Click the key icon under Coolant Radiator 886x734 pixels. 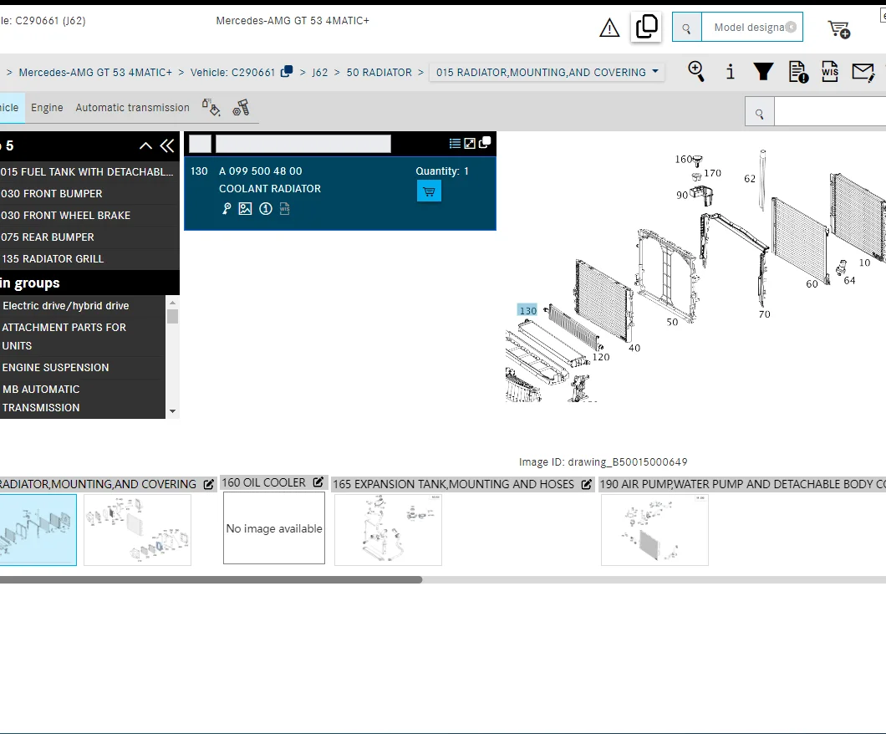coord(227,209)
